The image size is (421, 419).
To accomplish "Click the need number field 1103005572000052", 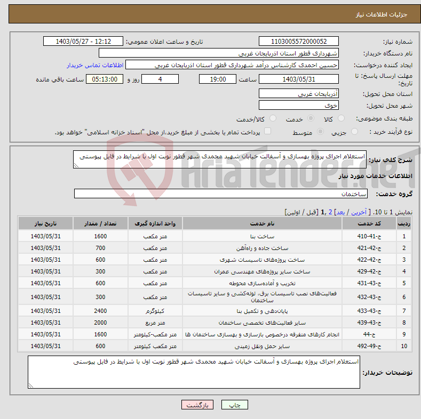I will [299, 41].
